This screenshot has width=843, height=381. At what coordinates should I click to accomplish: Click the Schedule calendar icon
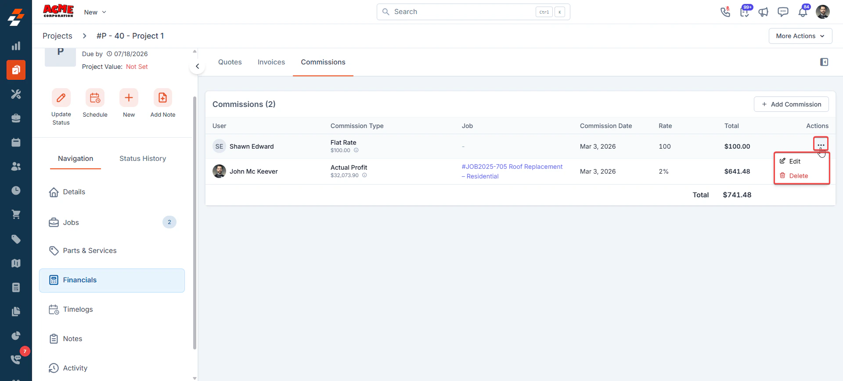coord(95,98)
